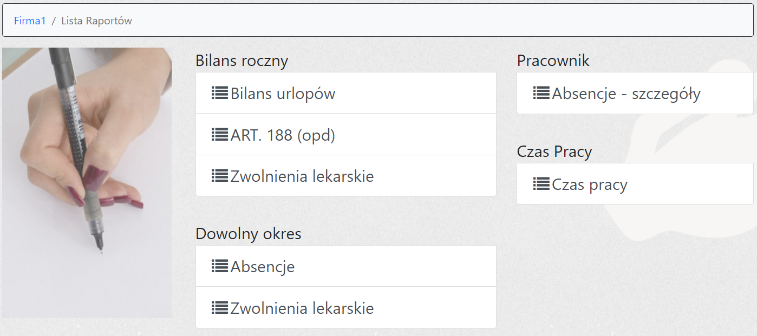
Task: Click list icon next to ART. 188 (opd)
Action: click(x=219, y=134)
